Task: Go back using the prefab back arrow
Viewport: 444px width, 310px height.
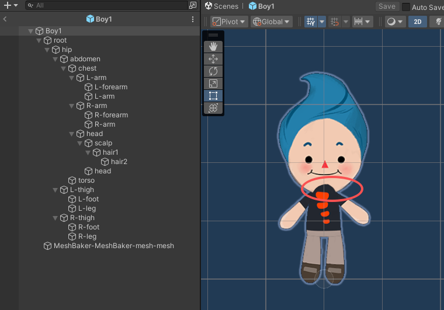Action: click(5, 19)
